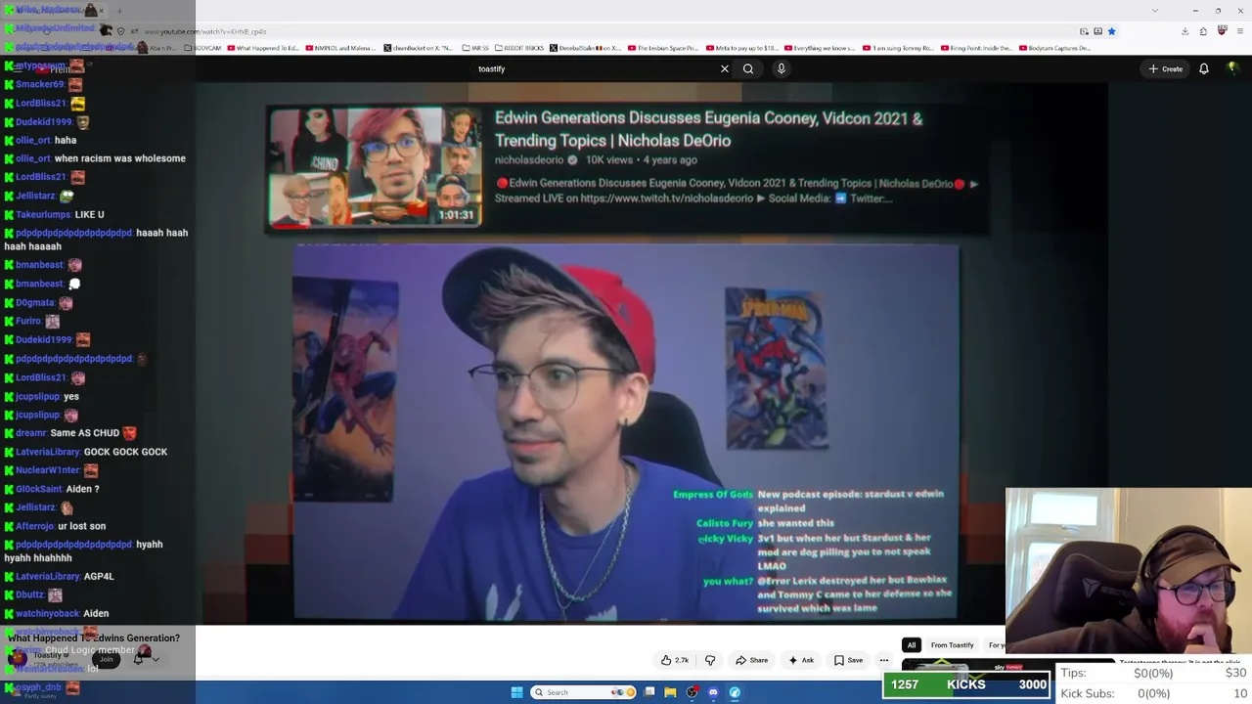
Task: Select the From Toastify filter chip
Action: 953,645
